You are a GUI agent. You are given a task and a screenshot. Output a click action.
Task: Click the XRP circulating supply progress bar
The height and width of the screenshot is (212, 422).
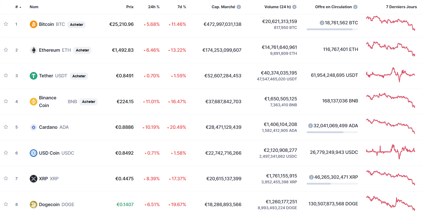coord(332,184)
